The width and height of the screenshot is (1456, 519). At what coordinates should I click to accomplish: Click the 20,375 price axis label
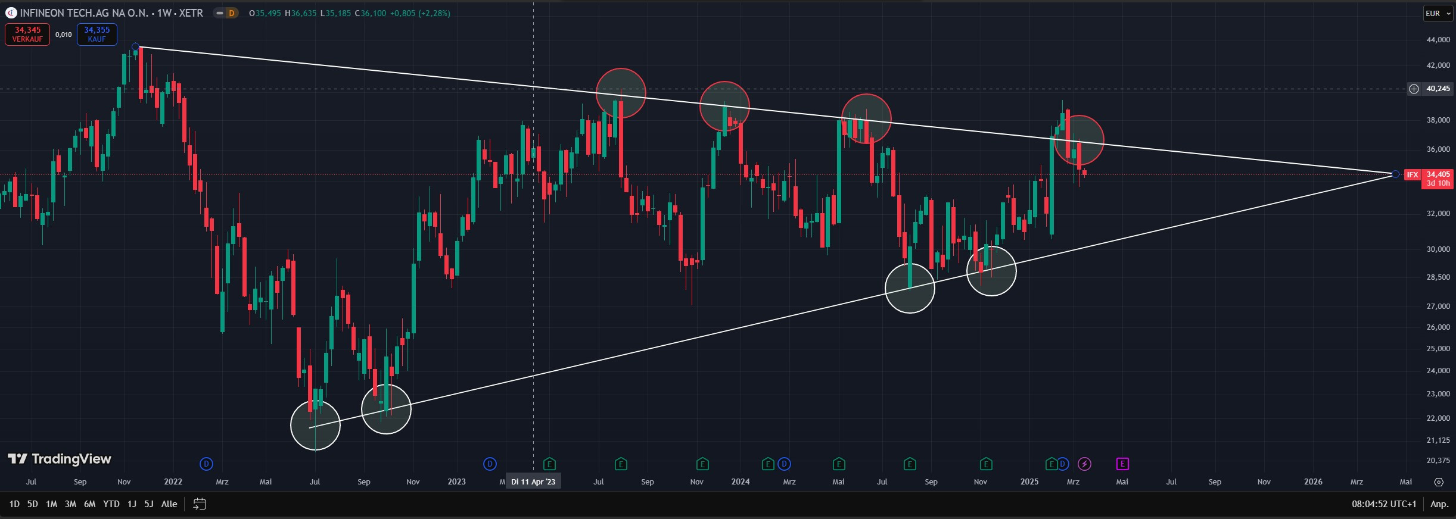(1438, 461)
